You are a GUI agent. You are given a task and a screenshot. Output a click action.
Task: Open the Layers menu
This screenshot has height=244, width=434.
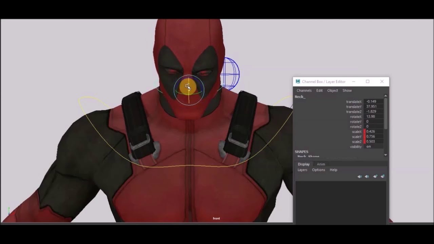(x=302, y=170)
